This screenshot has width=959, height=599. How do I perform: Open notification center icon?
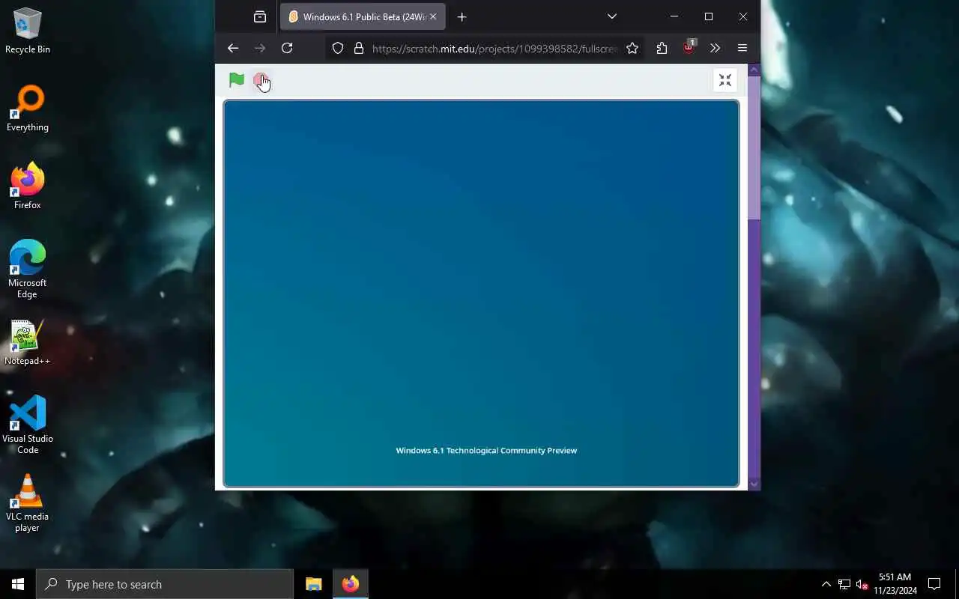(934, 584)
